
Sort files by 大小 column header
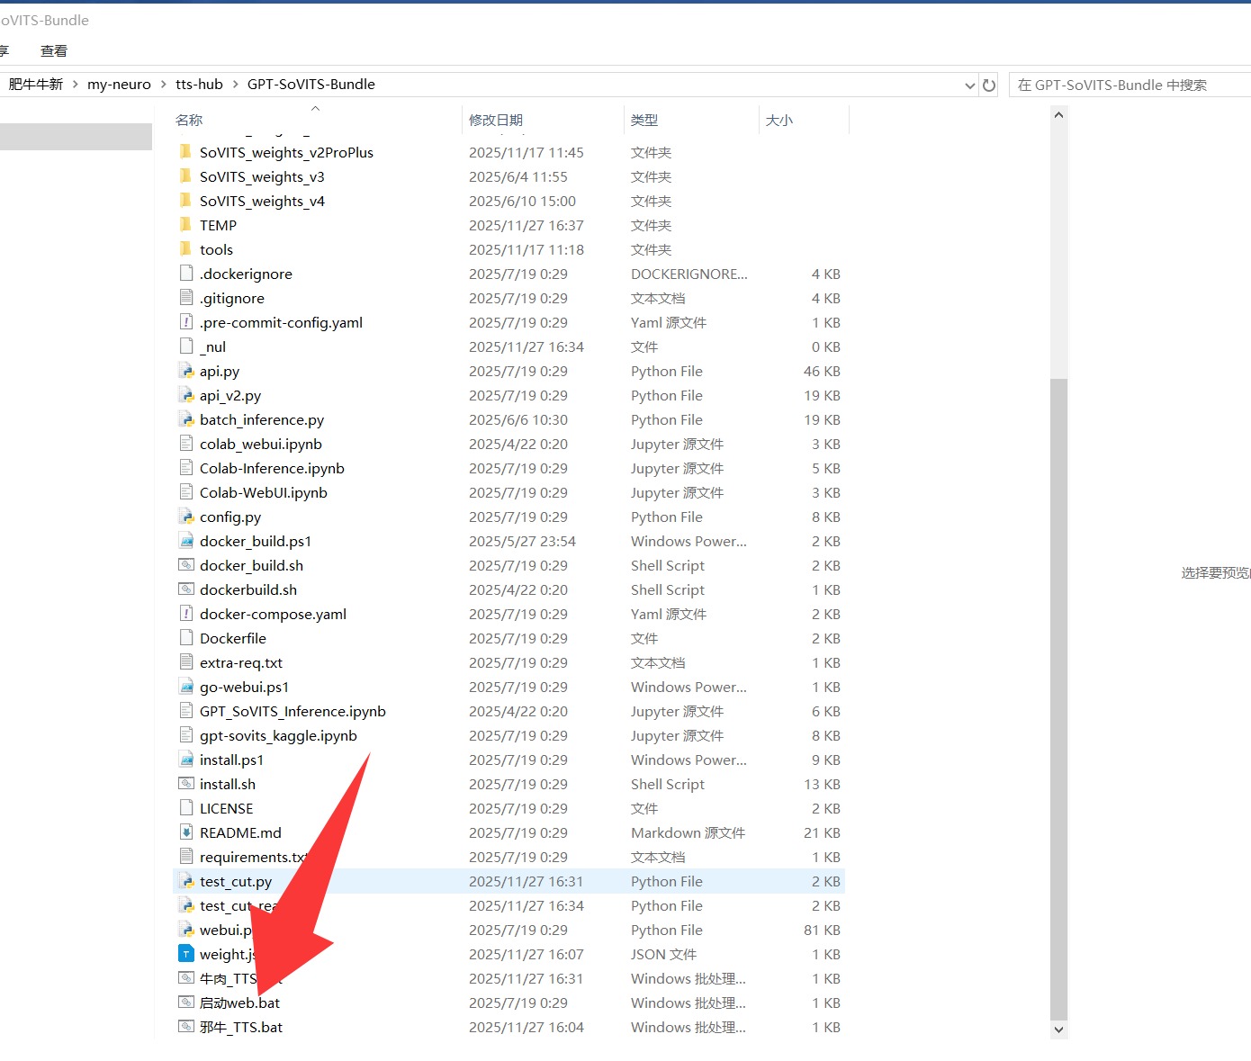[779, 121]
